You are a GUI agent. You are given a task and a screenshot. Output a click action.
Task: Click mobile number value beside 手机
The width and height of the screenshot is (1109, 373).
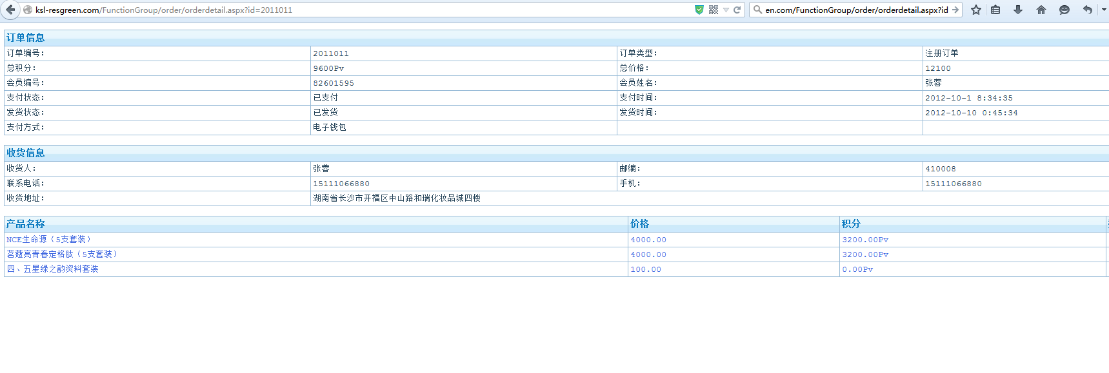click(x=954, y=184)
